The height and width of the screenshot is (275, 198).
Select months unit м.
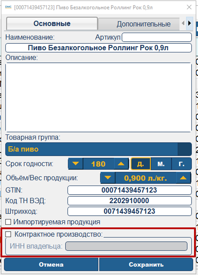pos(161,164)
